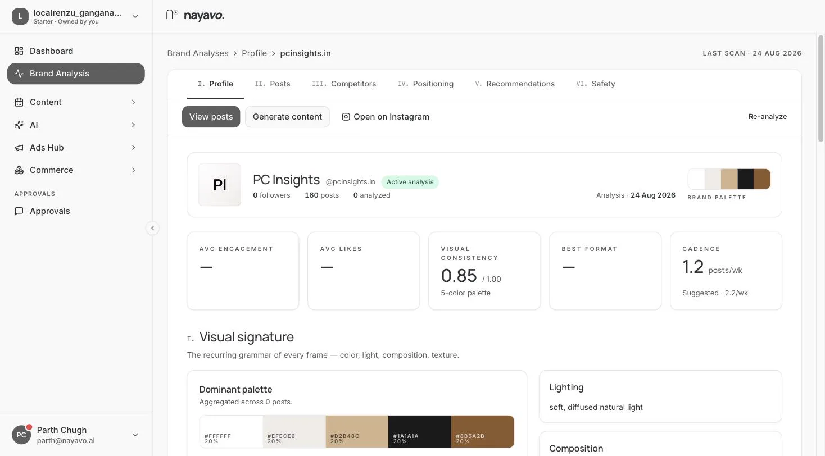Viewport: 825px width, 456px height.
Task: Click the Cadence 1.2 posts/wk card
Action: pos(726,271)
